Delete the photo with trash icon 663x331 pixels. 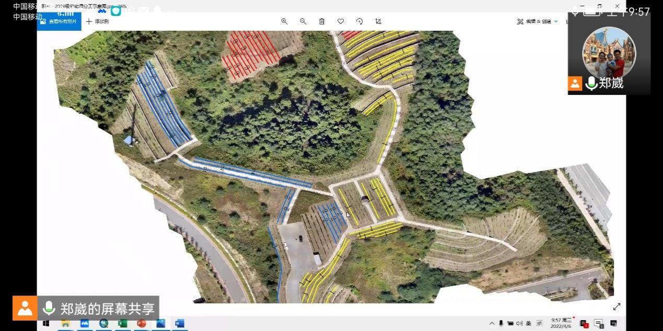tap(322, 21)
